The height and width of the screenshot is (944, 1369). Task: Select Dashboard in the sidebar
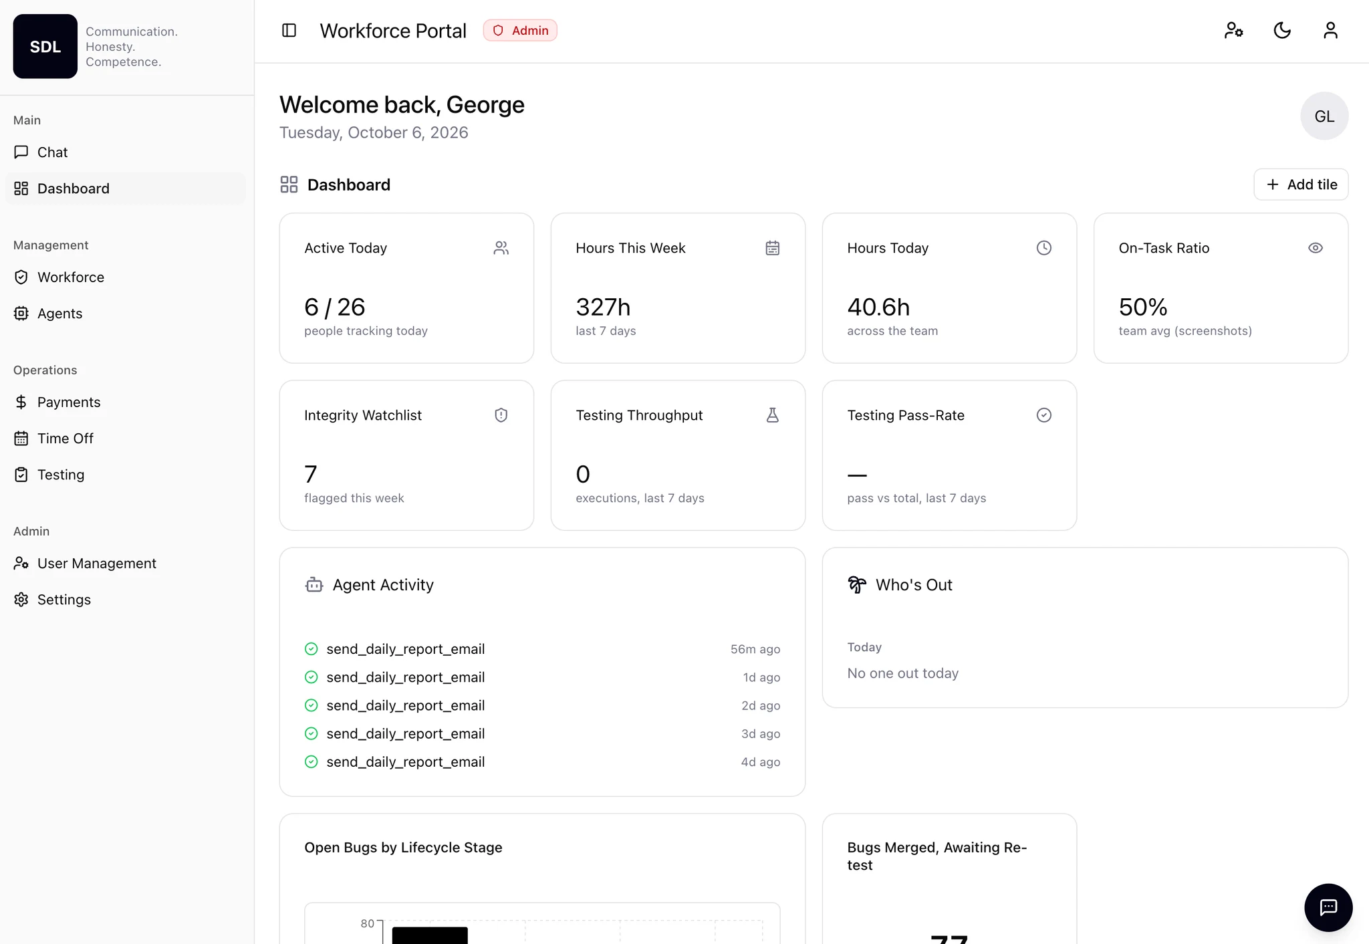[126, 189]
